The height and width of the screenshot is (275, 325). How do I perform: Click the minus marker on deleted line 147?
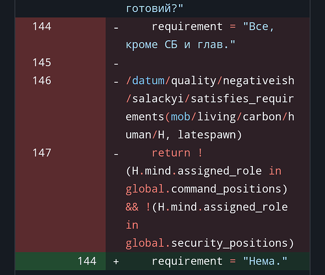tap(116, 154)
